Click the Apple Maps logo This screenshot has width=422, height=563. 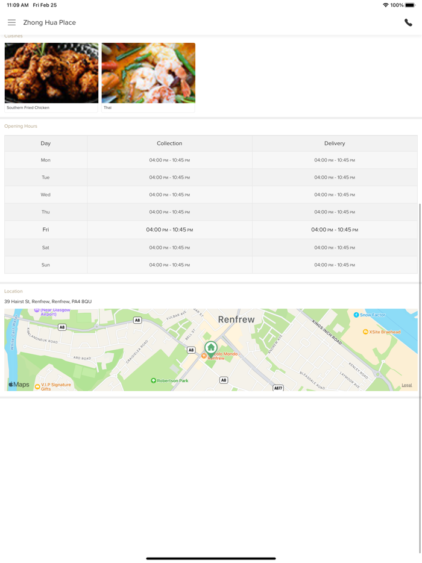click(x=19, y=384)
